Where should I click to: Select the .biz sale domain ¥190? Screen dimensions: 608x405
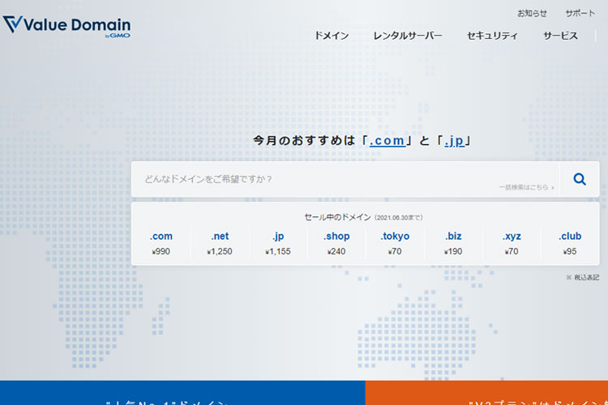coord(453,243)
